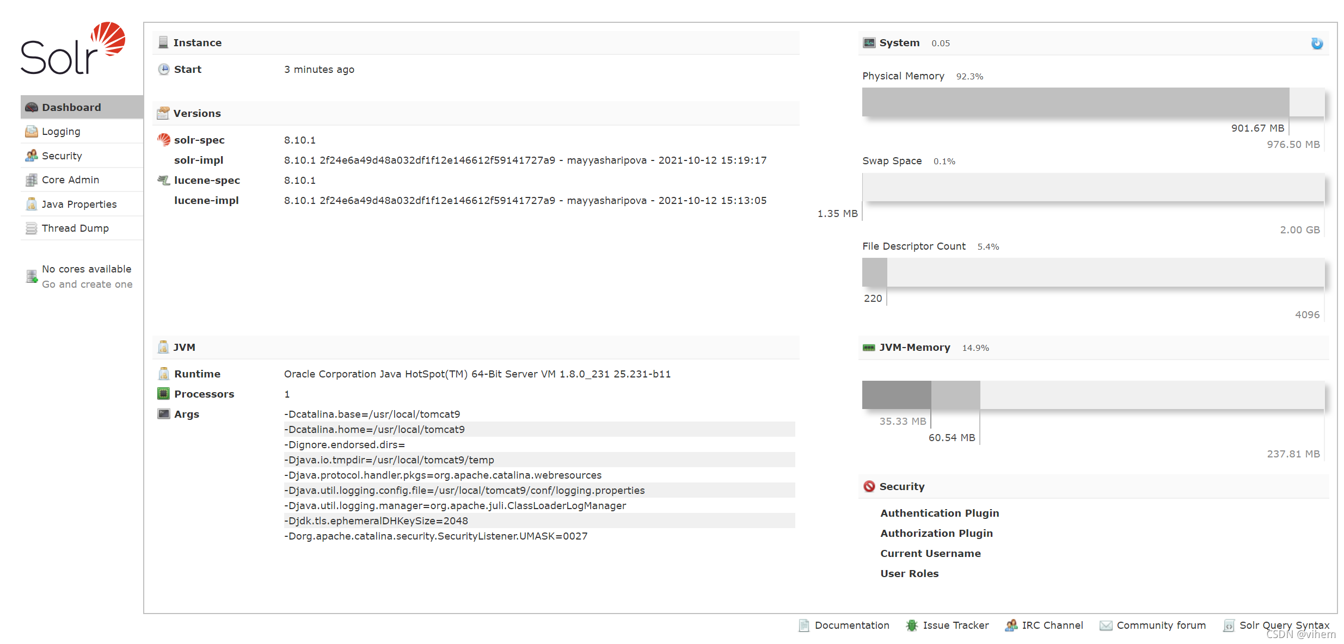This screenshot has width=1344, height=644.
Task: Follow the 'Go and create one' link
Action: 87,284
